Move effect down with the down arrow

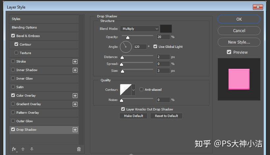(x=32, y=149)
